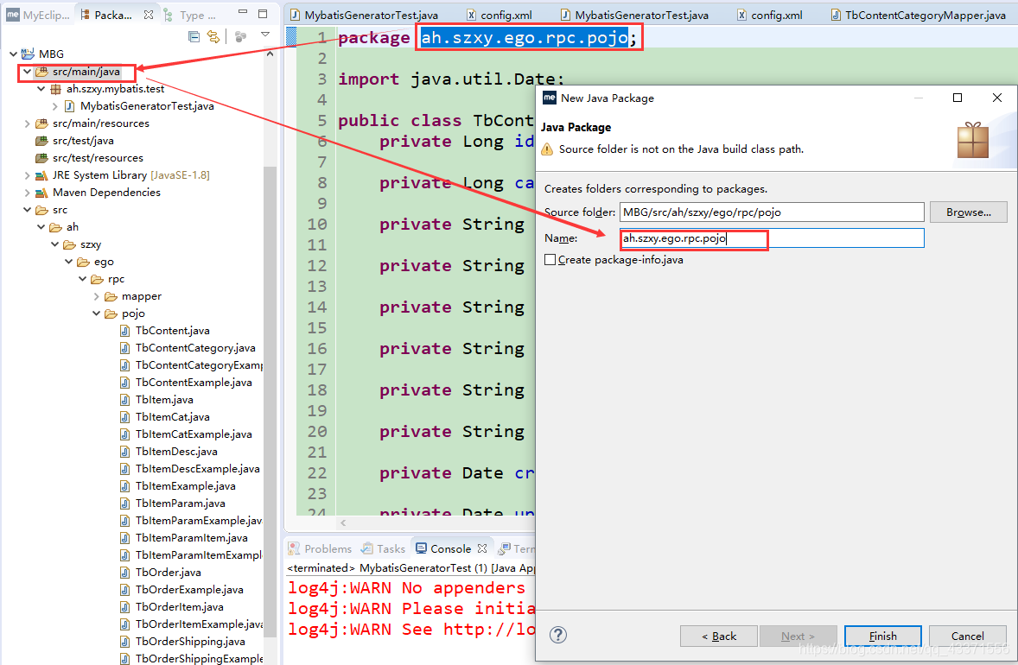Screen dimensions: 1018x665
Task: Close the Console view tab
Action: click(x=482, y=549)
